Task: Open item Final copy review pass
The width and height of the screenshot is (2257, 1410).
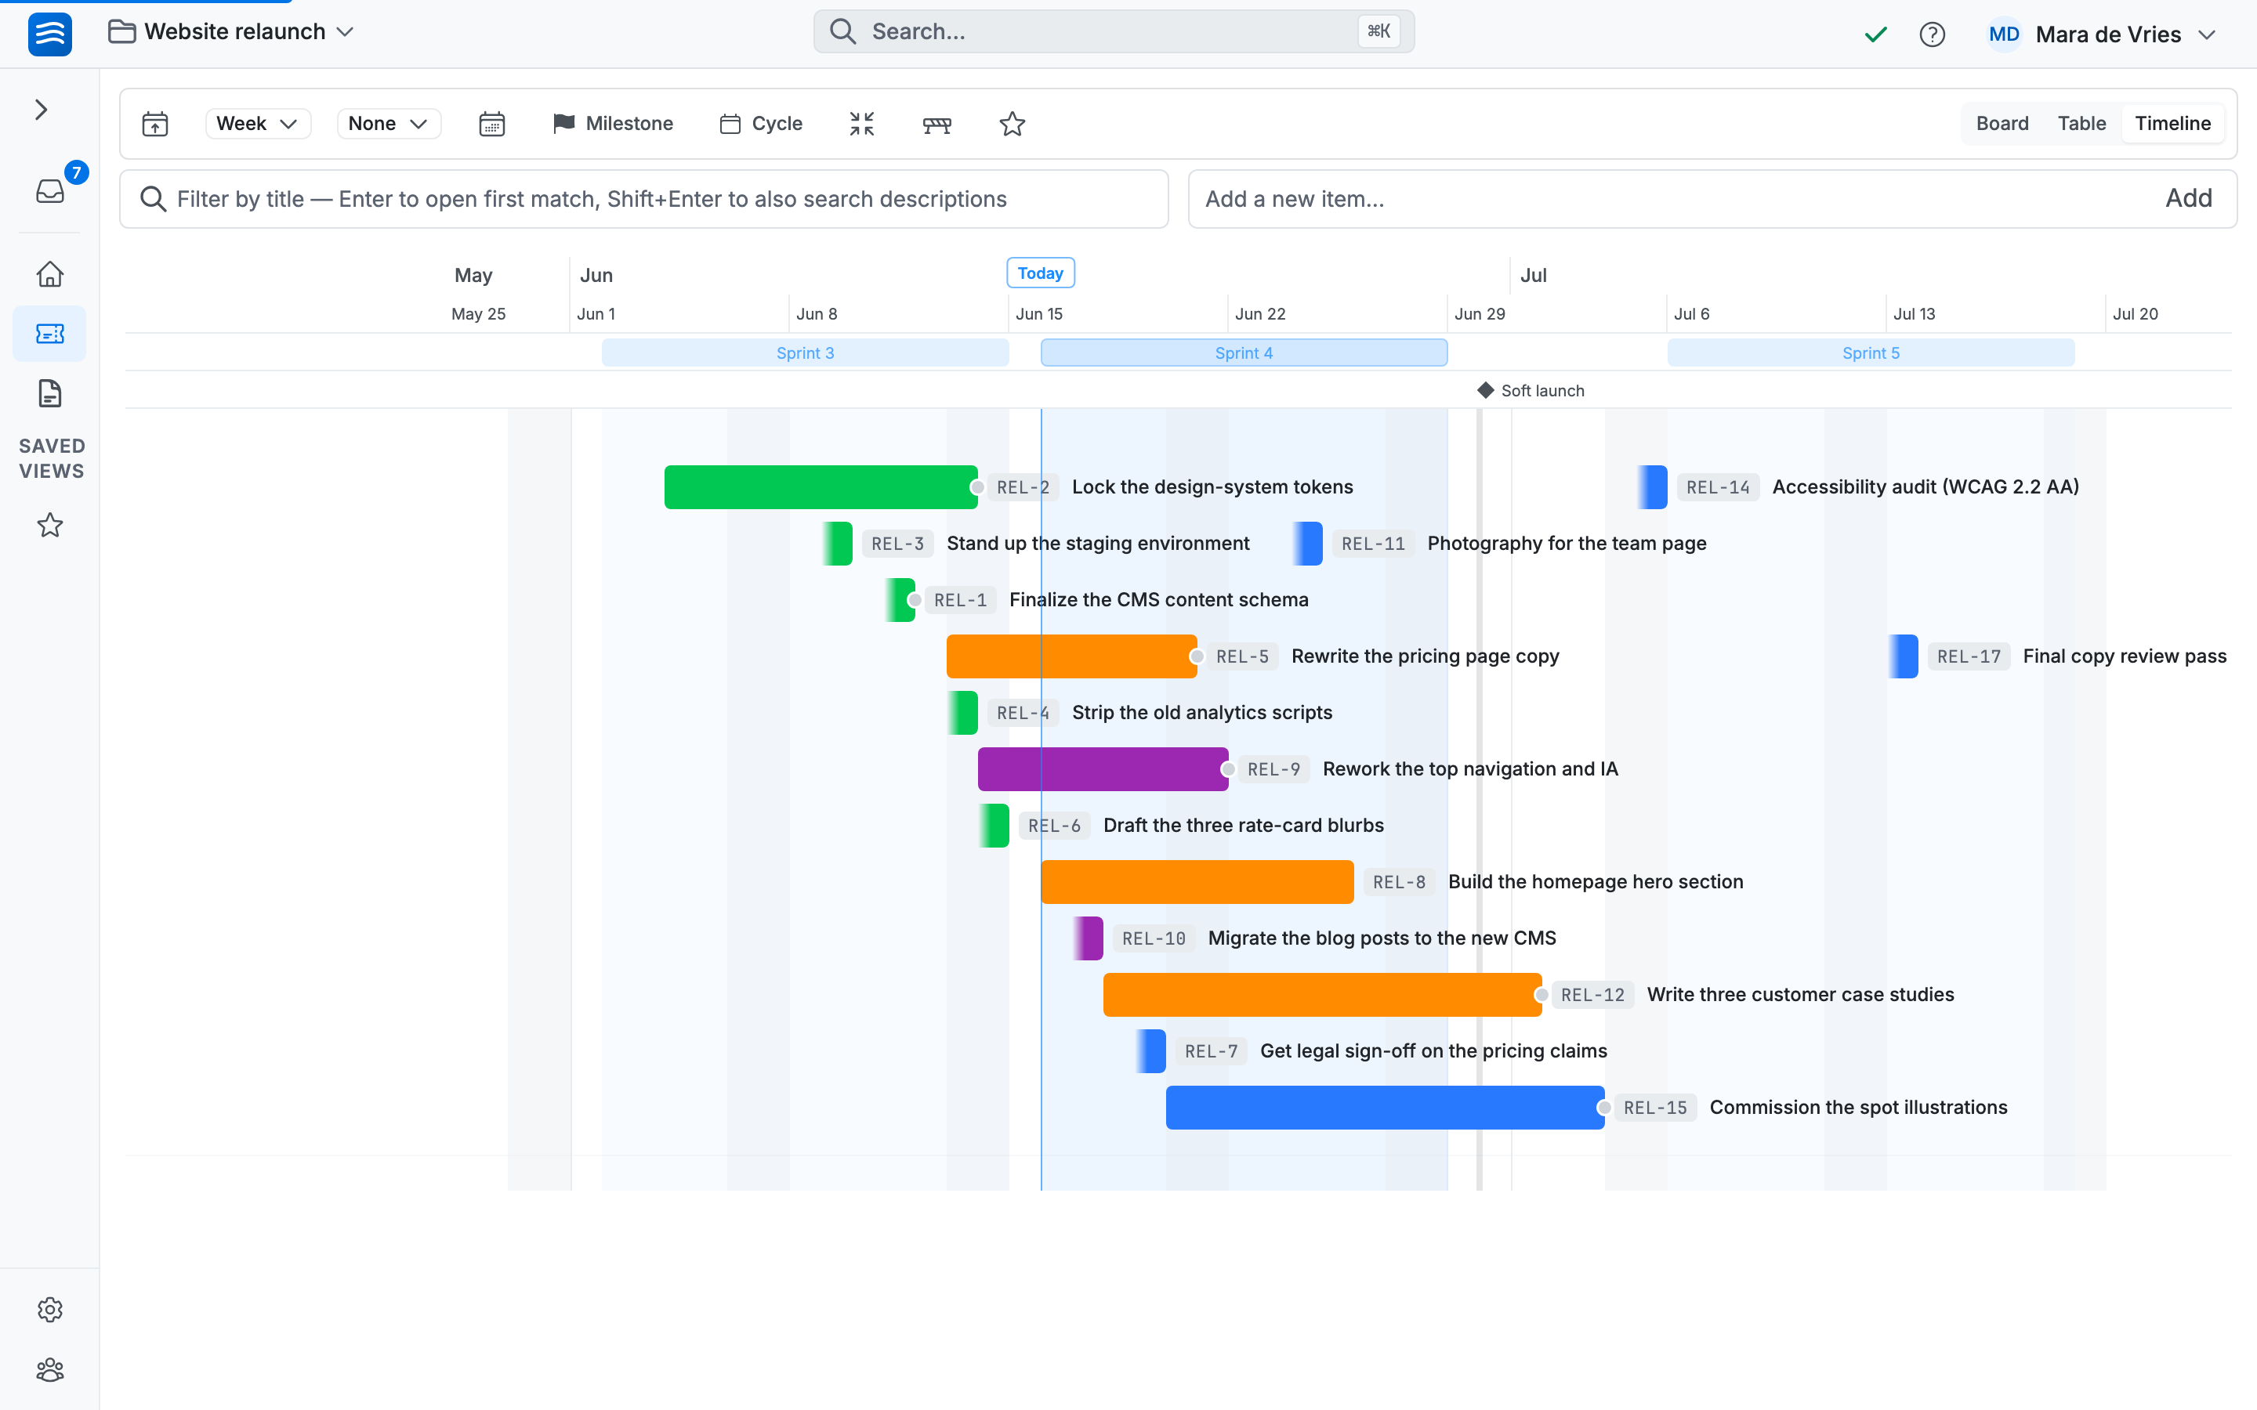Action: (x=2124, y=656)
